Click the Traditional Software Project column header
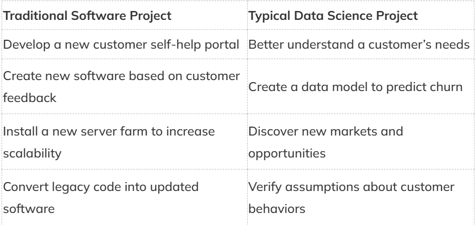Viewport: 476px width, 225px height. (x=88, y=16)
